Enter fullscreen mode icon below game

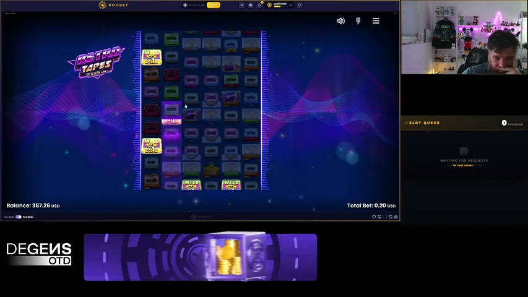pyautogui.click(x=385, y=217)
